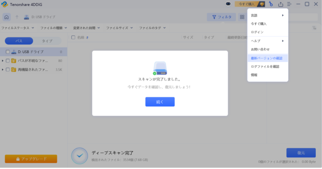The height and width of the screenshot is (169, 322).
Task: Click the D: USB ドライブ tree drive icon
Action: coord(14,52)
